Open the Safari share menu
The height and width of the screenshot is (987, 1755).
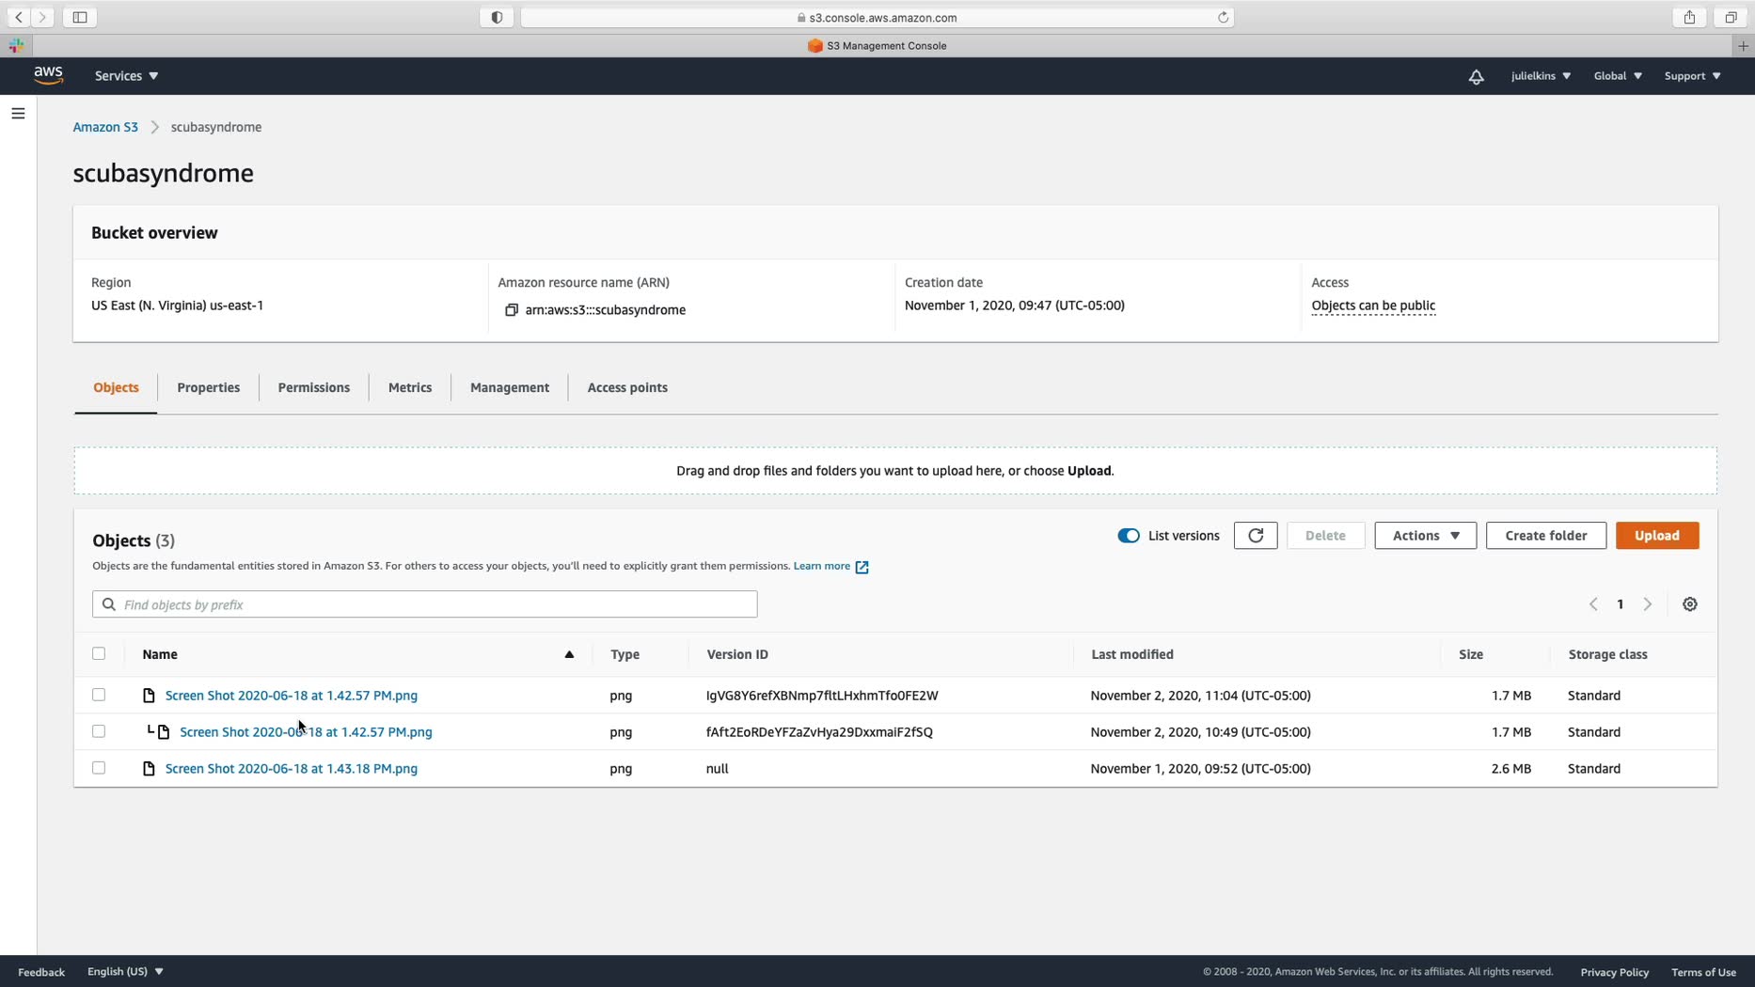pos(1689,17)
